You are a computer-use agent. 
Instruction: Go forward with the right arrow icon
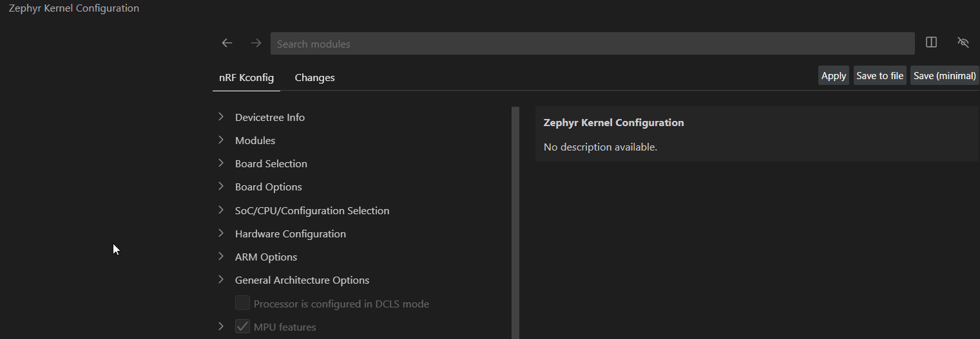256,43
